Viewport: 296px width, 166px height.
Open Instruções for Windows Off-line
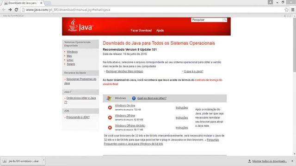coord(182,118)
